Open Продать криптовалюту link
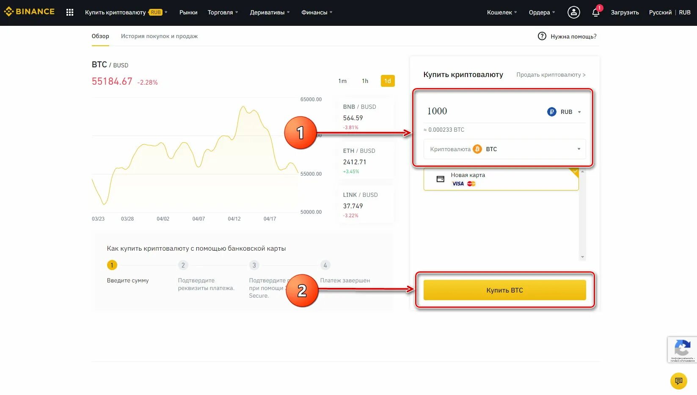This screenshot has height=395, width=697. [x=551, y=75]
